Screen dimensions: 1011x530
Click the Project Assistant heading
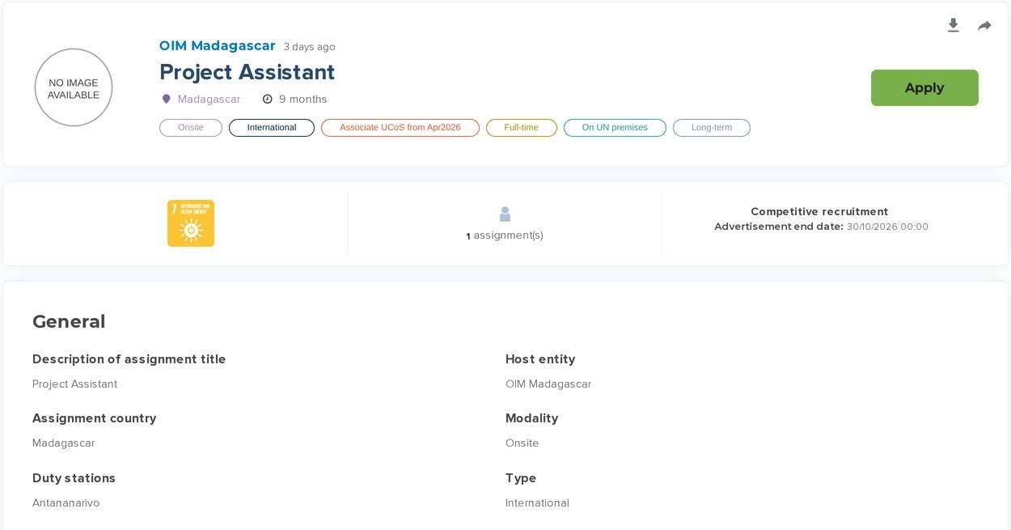(x=247, y=72)
